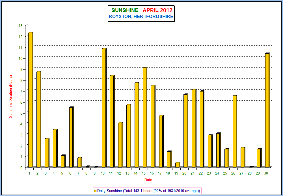Click the 'Date' x-axis label

[148, 180]
